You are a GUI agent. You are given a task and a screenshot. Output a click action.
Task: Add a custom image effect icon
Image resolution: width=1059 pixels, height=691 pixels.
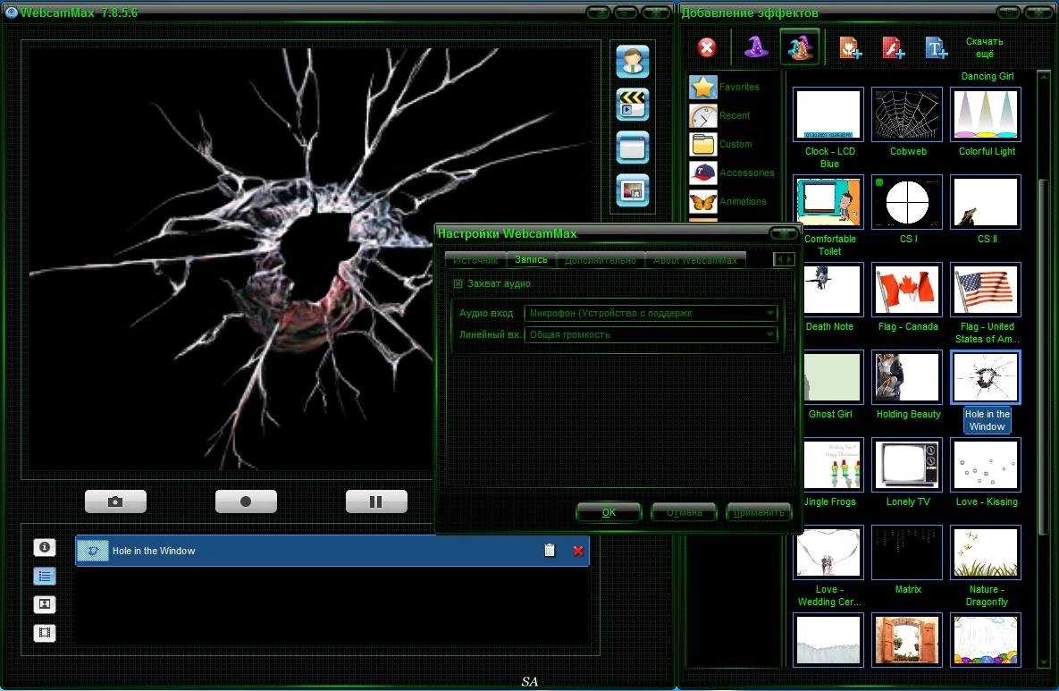(x=850, y=48)
